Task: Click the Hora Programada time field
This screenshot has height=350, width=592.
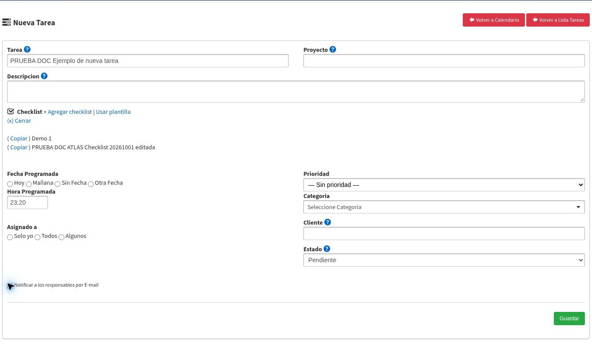Action: (28, 202)
